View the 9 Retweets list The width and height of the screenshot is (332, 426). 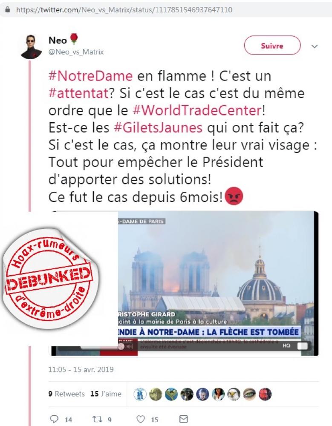pyautogui.click(x=66, y=394)
